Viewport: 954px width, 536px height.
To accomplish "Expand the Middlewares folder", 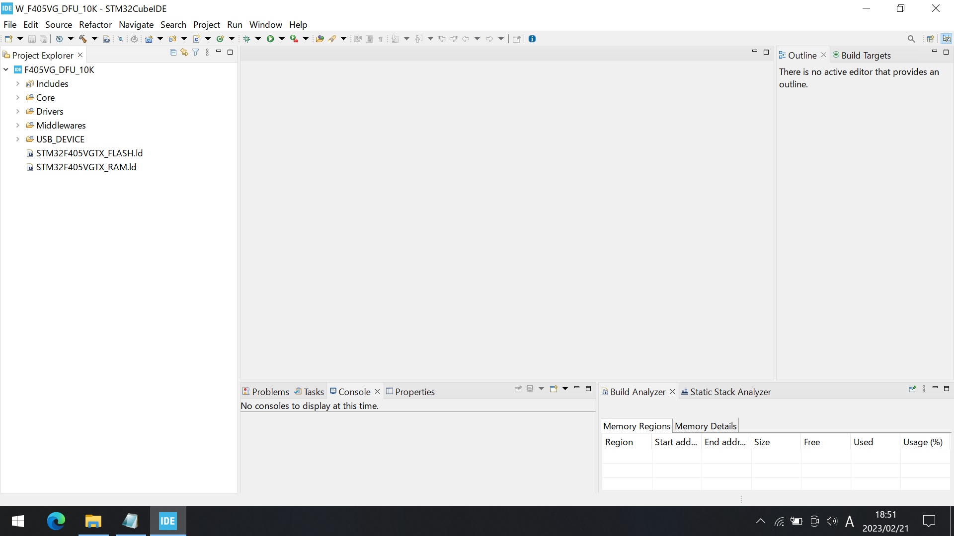I will coord(18,126).
